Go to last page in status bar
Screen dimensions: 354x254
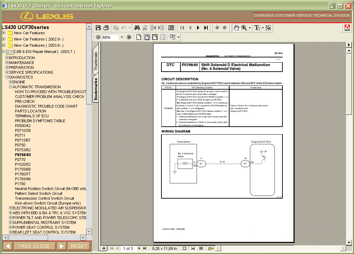pyautogui.click(x=145, y=248)
